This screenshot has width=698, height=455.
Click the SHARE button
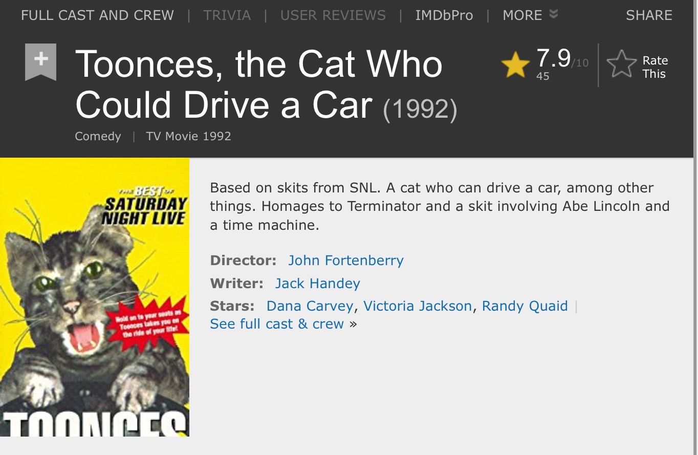tap(649, 15)
